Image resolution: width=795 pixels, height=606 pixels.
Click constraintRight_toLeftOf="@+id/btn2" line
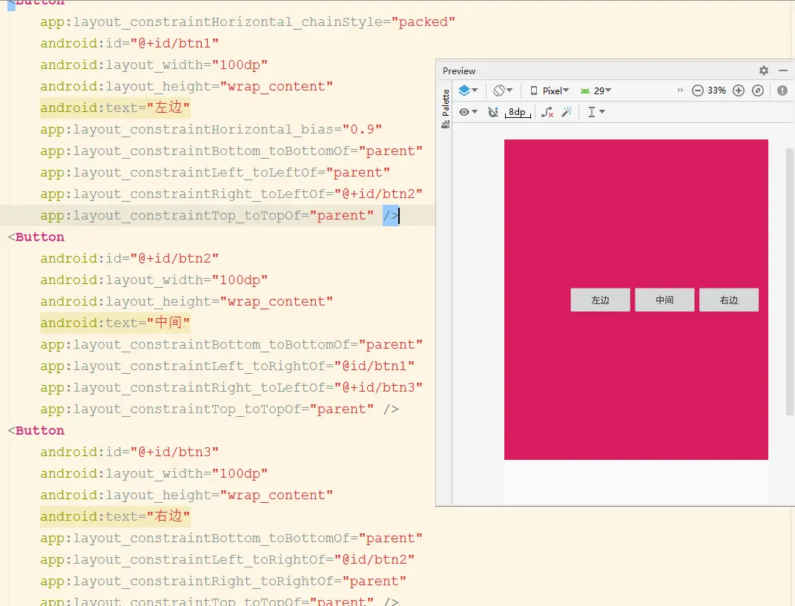coord(231,194)
